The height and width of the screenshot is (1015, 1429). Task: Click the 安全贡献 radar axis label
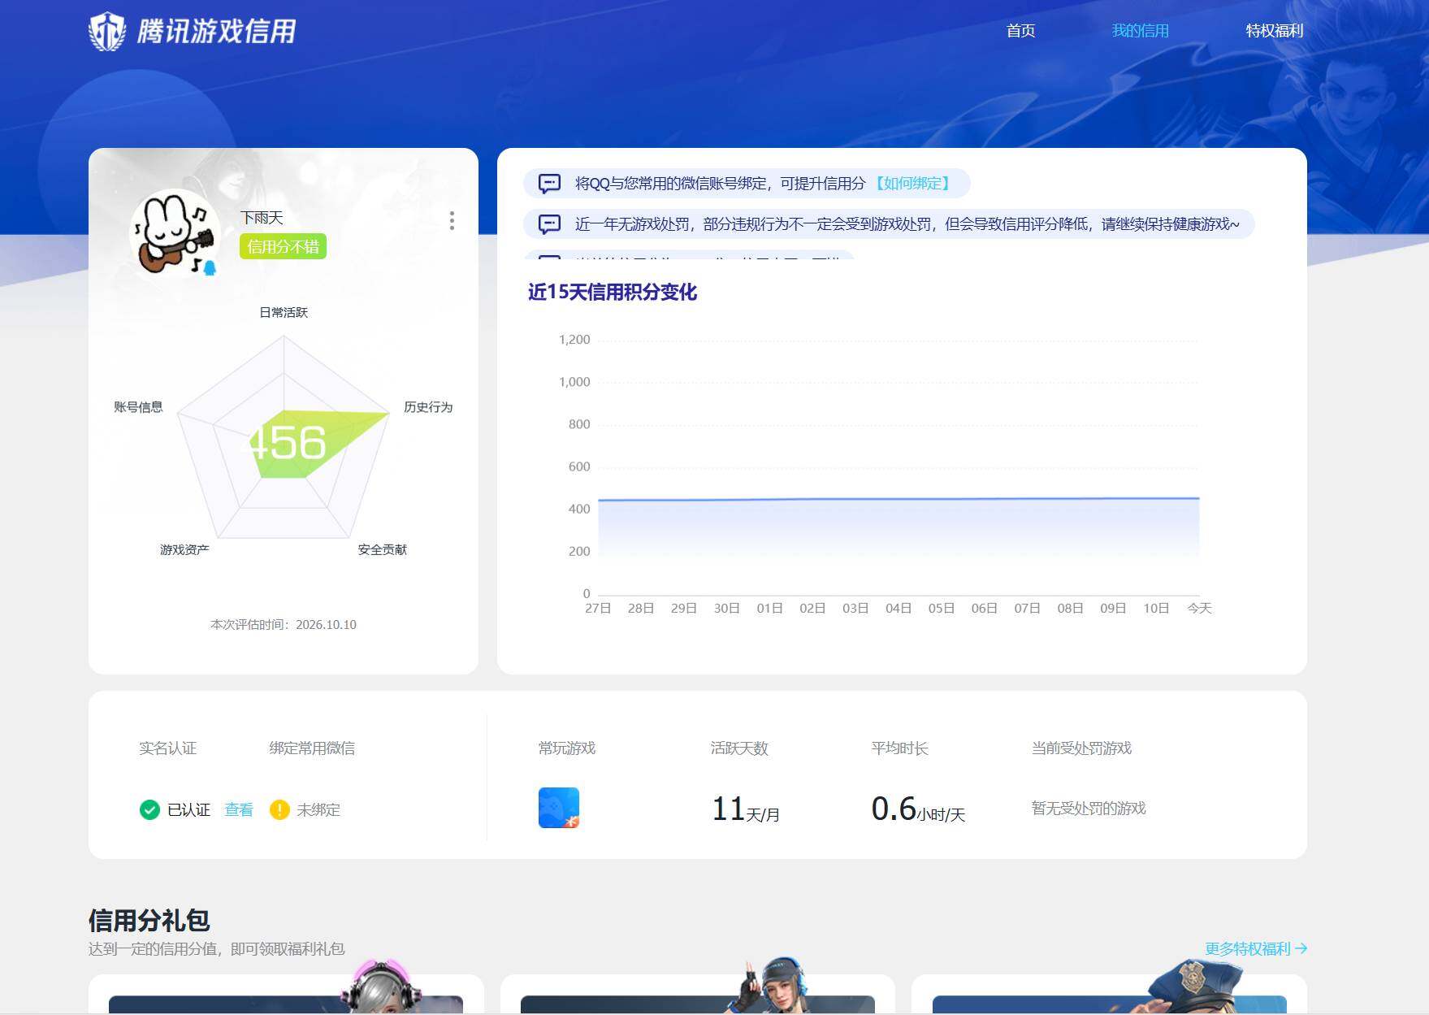(x=383, y=550)
